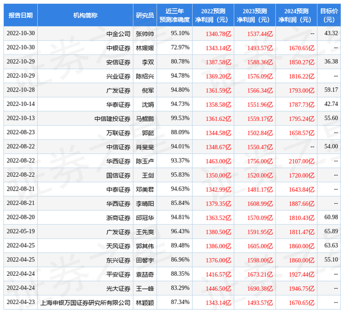
Task: Click analyst name 沈娟
Action: [148, 104]
